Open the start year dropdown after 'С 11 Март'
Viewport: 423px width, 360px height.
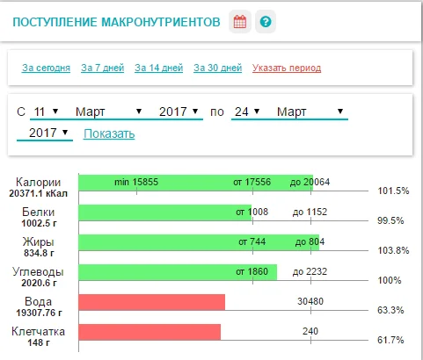pos(179,112)
